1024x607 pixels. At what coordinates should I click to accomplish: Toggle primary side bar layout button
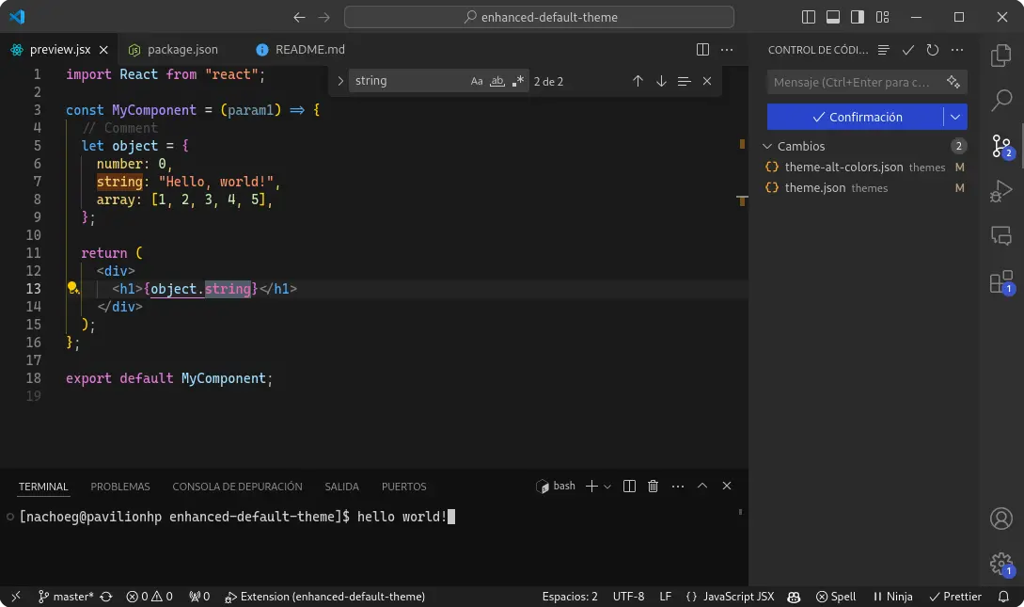[x=809, y=17]
